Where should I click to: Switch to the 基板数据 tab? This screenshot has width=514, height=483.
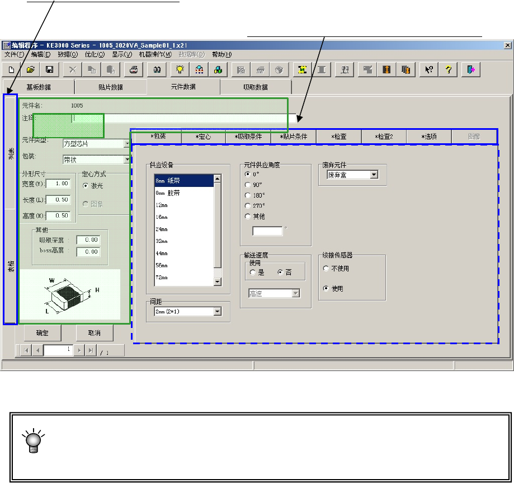39,87
